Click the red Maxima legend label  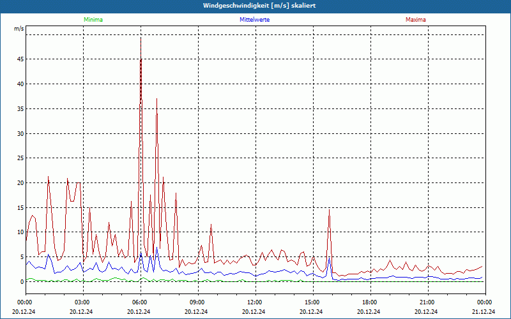tap(416, 20)
